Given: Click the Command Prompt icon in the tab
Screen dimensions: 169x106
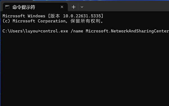Looking at the screenshot, I should (x=7, y=7).
